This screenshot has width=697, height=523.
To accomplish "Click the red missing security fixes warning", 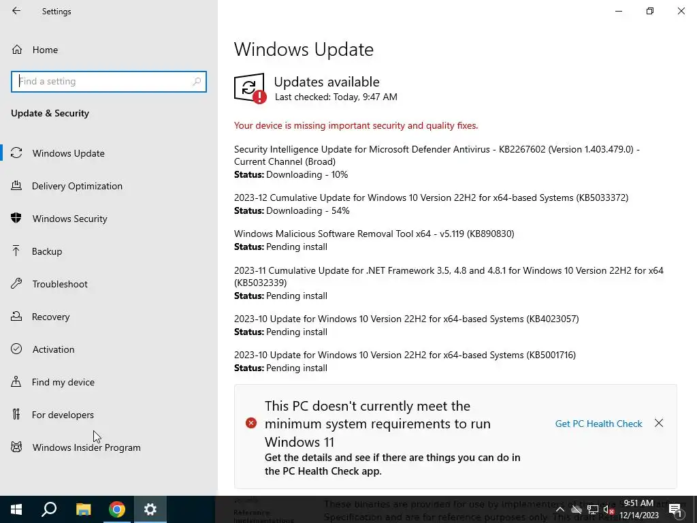I will click(355, 125).
